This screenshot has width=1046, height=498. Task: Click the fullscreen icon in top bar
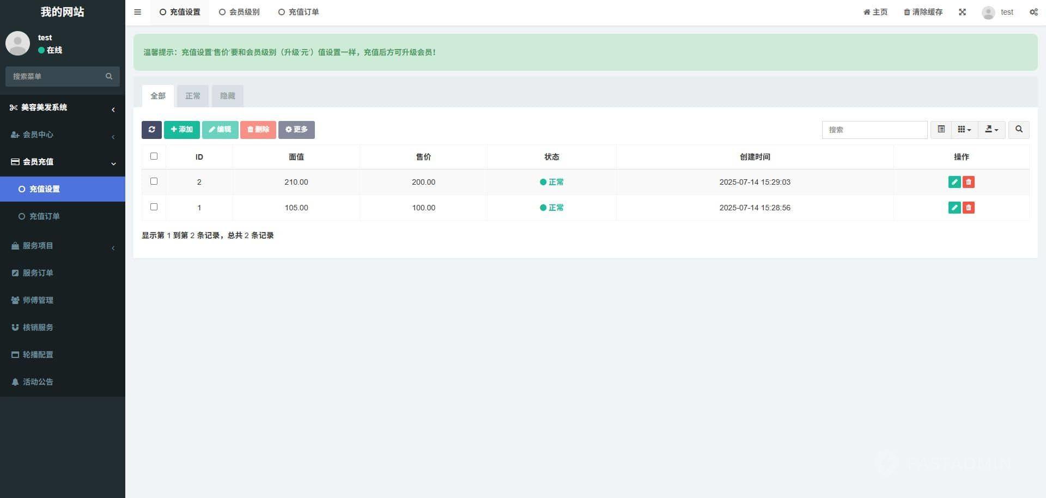pos(962,12)
